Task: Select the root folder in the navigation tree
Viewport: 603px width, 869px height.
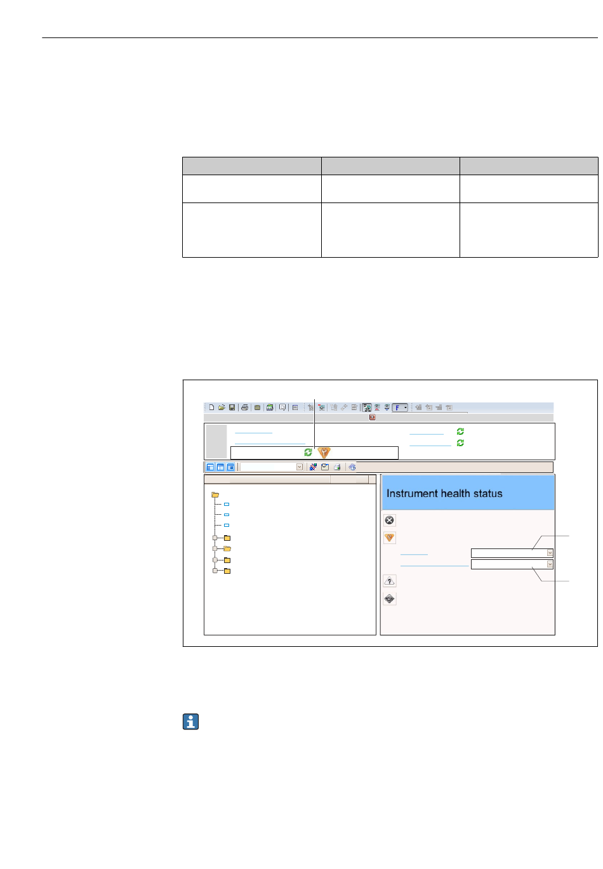Action: [215, 494]
